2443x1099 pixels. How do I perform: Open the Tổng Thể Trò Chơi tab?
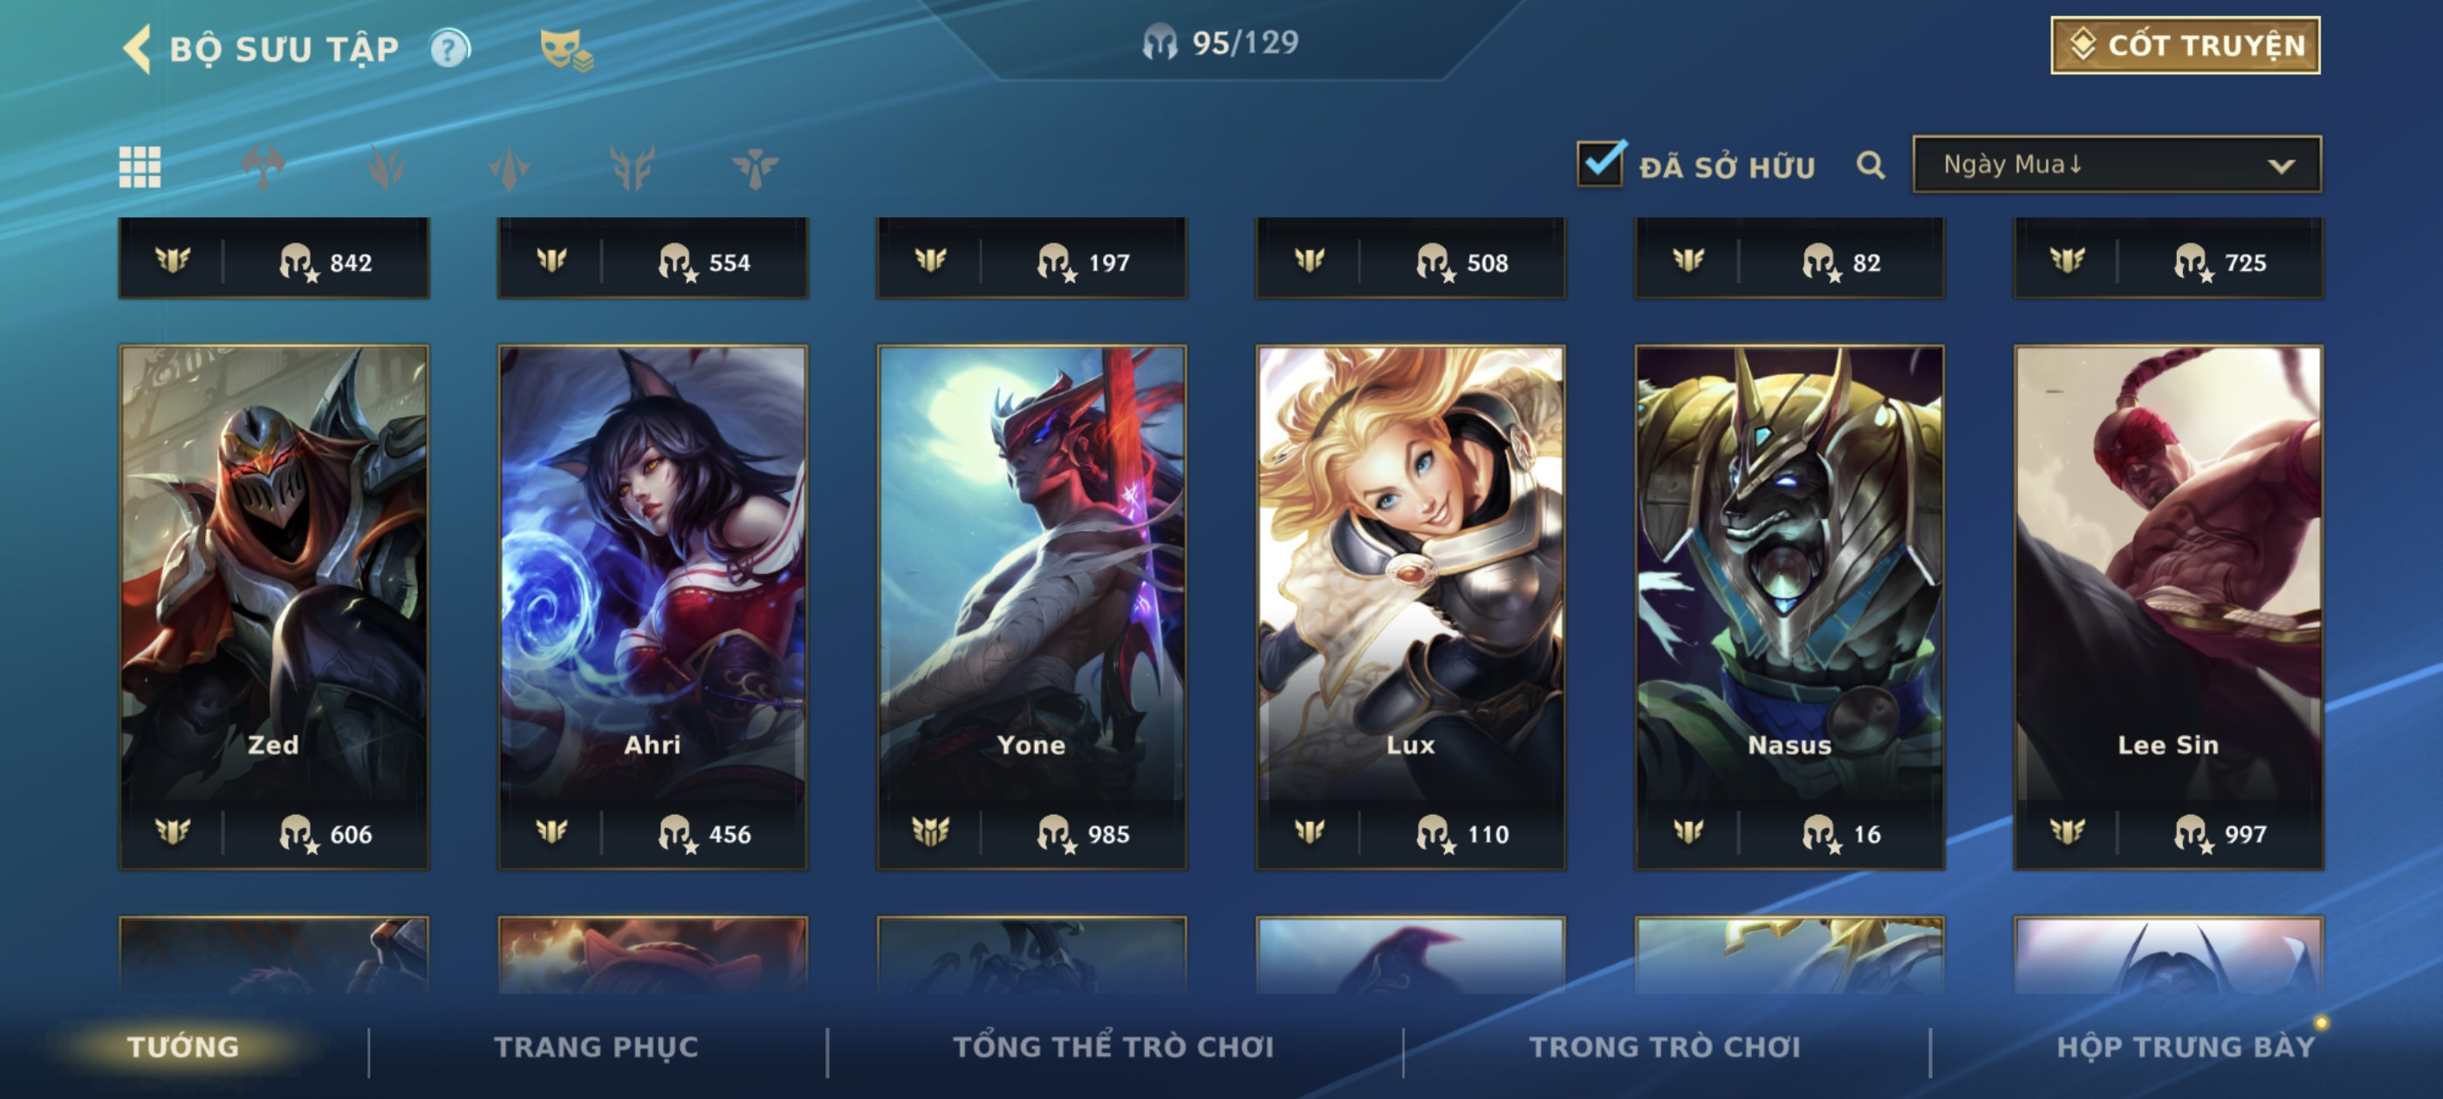tap(1113, 1047)
